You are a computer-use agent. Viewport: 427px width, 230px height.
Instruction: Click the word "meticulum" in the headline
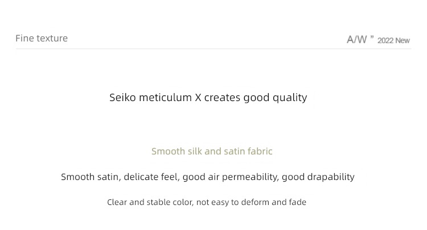(x=165, y=98)
